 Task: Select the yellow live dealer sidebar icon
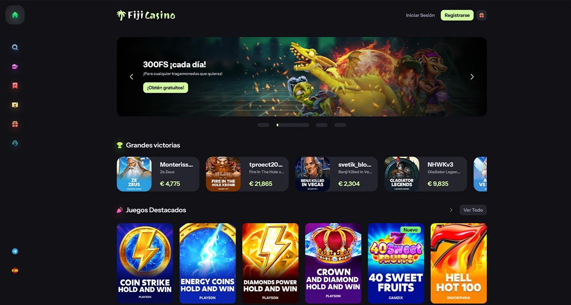pos(15,105)
